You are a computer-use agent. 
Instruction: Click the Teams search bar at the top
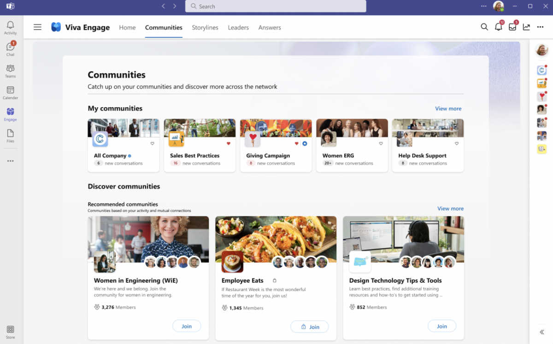pyautogui.click(x=276, y=6)
